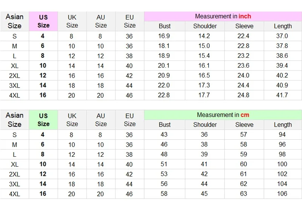Click the 4XL row label in the inch table

pos(14,95)
